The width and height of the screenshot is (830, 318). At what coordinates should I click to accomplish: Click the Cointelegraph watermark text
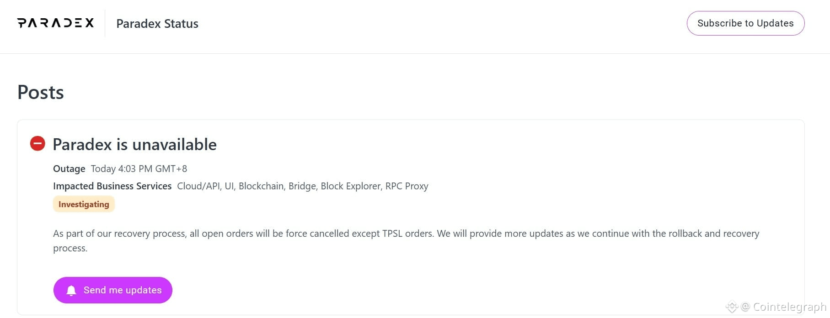tap(789, 307)
